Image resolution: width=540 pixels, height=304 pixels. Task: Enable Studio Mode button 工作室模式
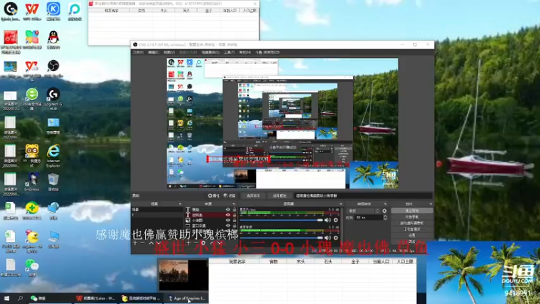pyautogui.click(x=412, y=229)
